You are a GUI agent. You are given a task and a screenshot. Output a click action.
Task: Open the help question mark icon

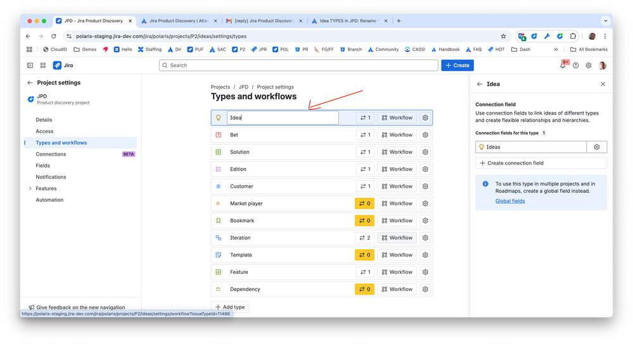click(576, 65)
